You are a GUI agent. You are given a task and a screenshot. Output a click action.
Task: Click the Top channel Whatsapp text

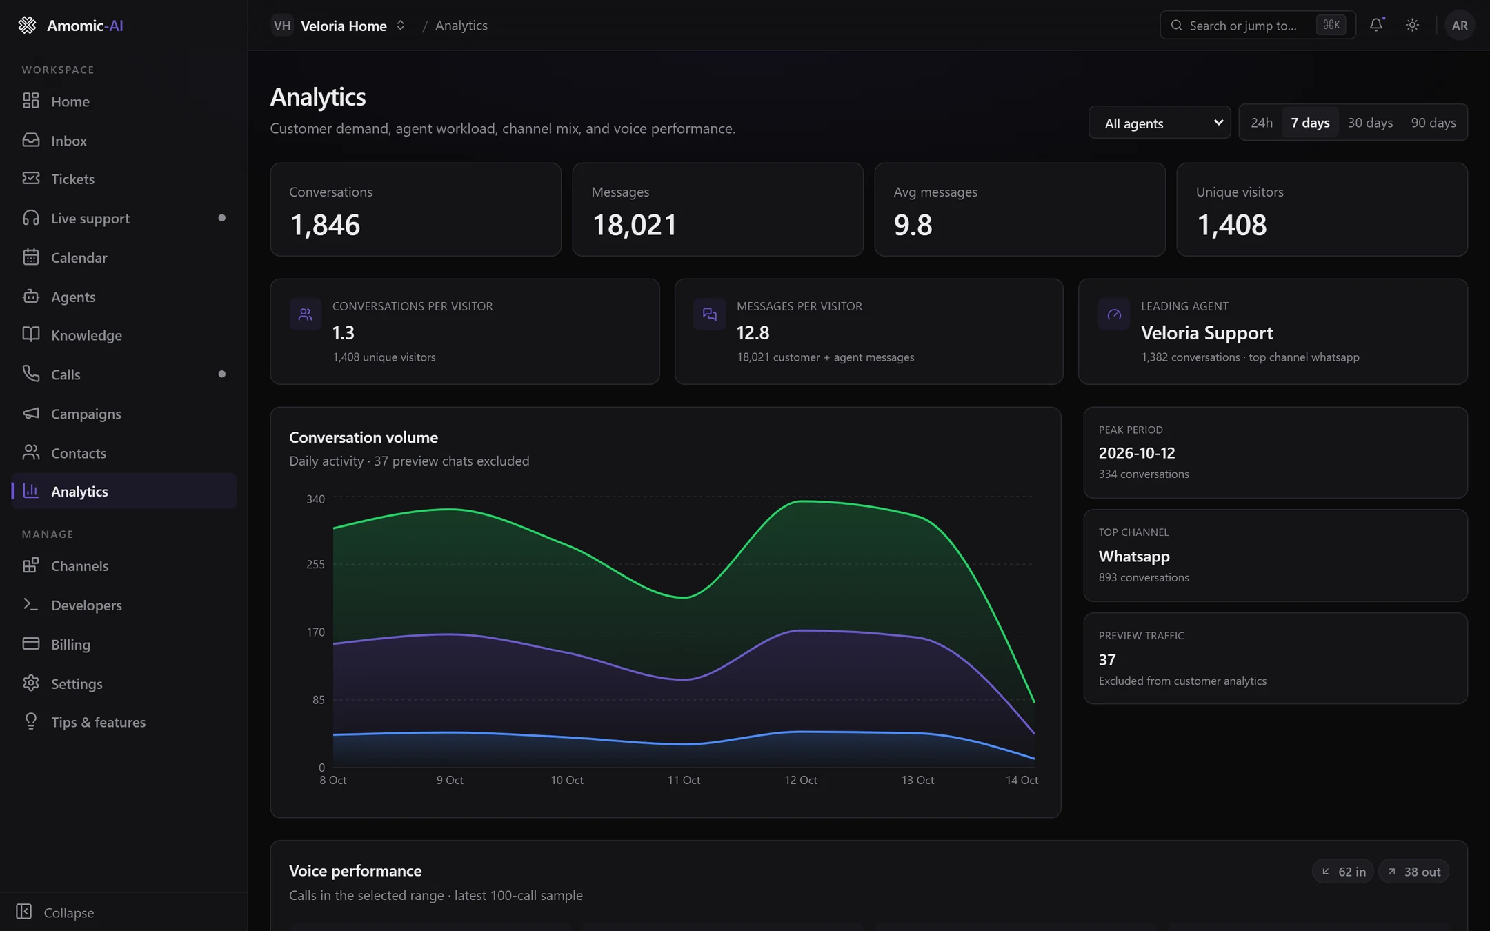[x=1134, y=556]
